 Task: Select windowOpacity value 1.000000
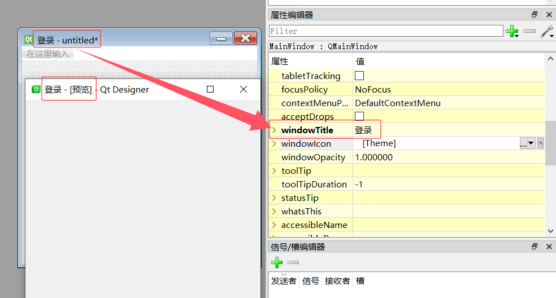coord(373,157)
